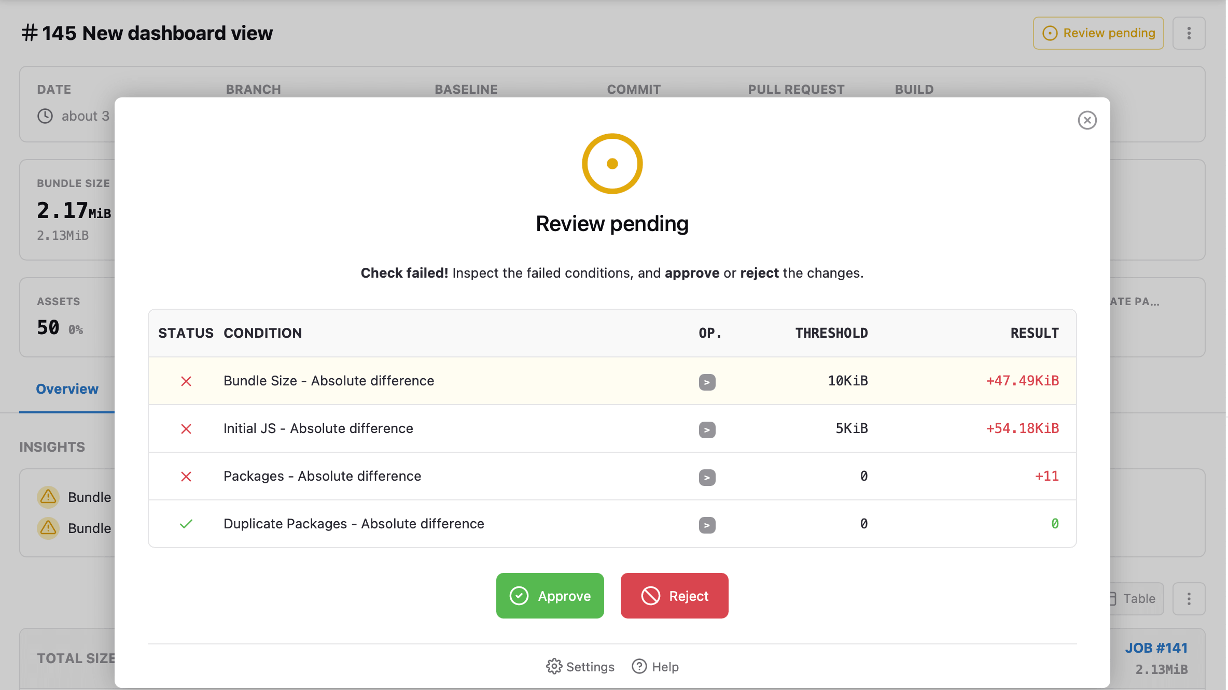Select 'Initial JS - Absolute difference' condition
Image resolution: width=1228 pixels, height=690 pixels.
318,428
